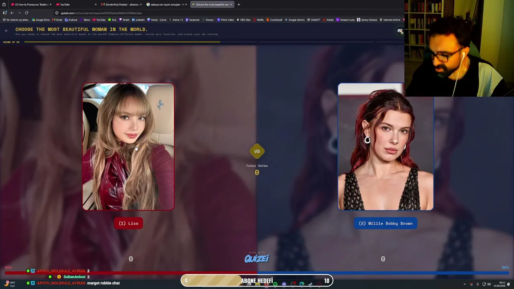Image resolution: width=514 pixels, height=289 pixels.
Task: Click the round avatar icon below bookmarks
Action: (400, 31)
